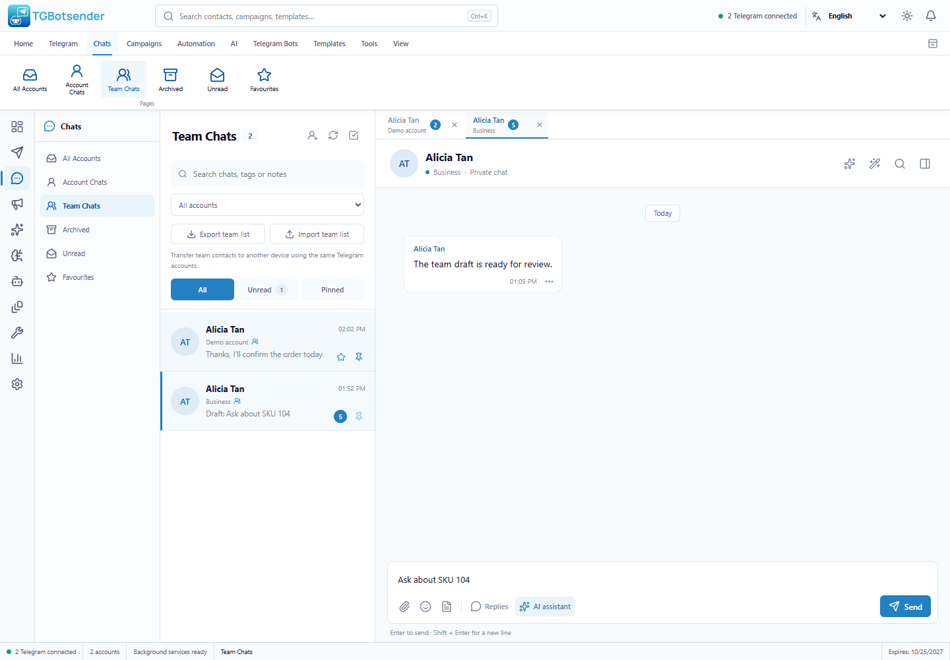Open the settings gear in left rail

click(x=17, y=384)
